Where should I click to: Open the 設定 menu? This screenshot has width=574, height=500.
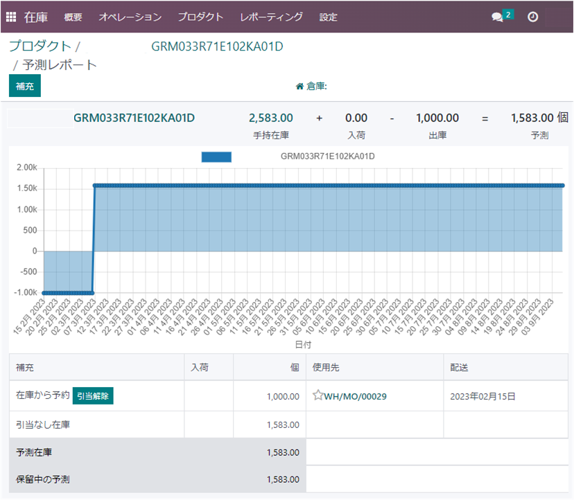point(328,17)
